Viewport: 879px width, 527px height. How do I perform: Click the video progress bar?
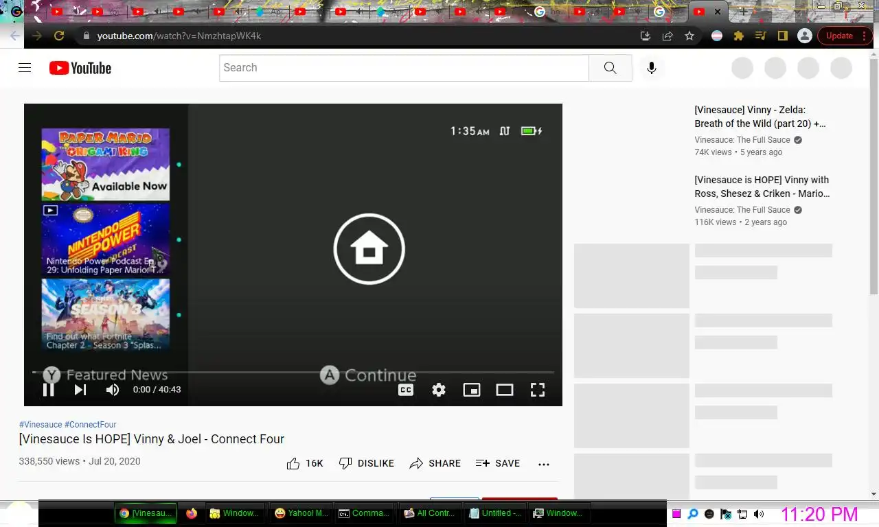[293, 373]
